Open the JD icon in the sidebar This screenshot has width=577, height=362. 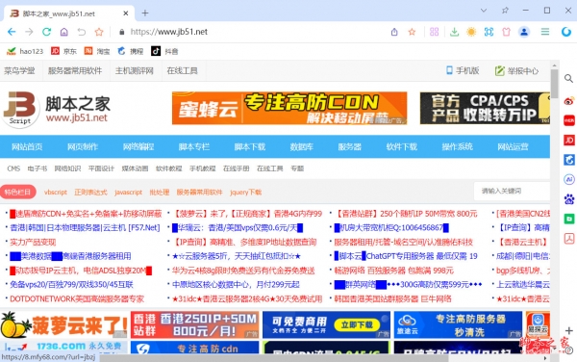[569, 140]
